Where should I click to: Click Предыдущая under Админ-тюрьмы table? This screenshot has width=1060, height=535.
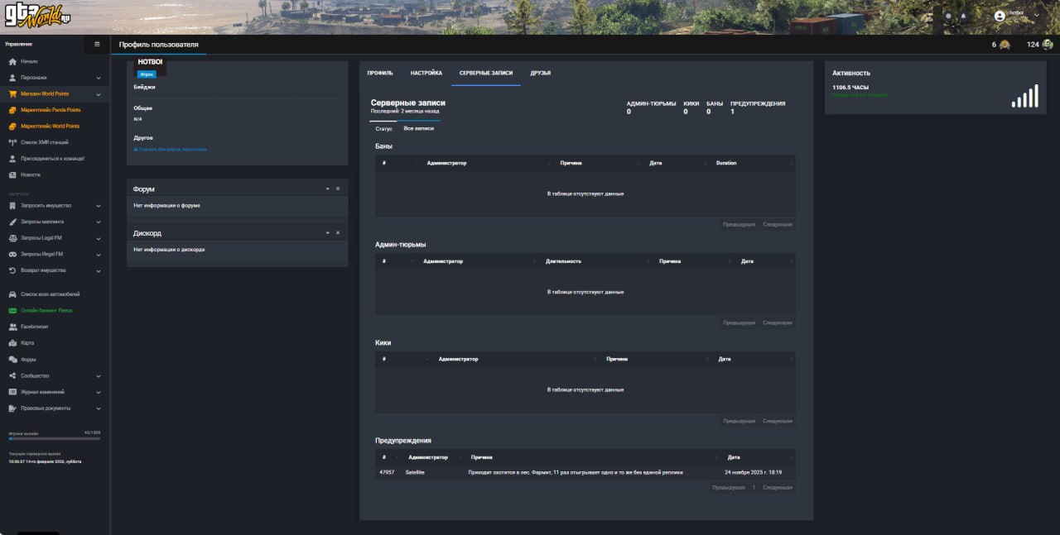(739, 322)
